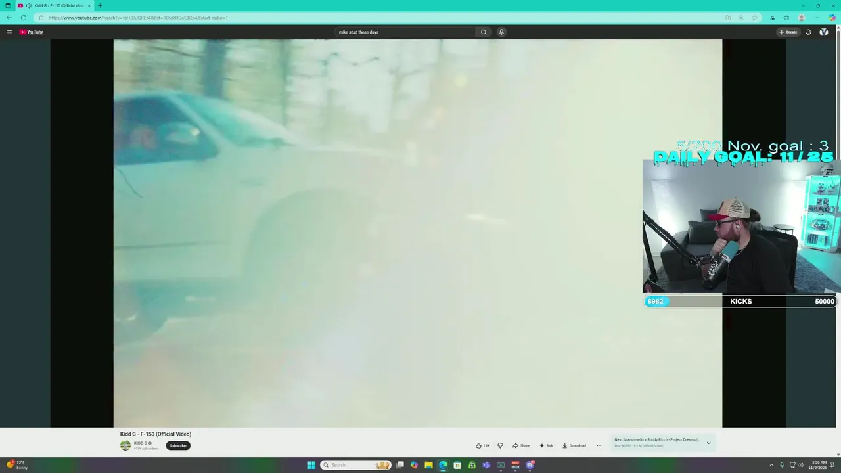Launch Copilot from the taskbar

(x=414, y=465)
